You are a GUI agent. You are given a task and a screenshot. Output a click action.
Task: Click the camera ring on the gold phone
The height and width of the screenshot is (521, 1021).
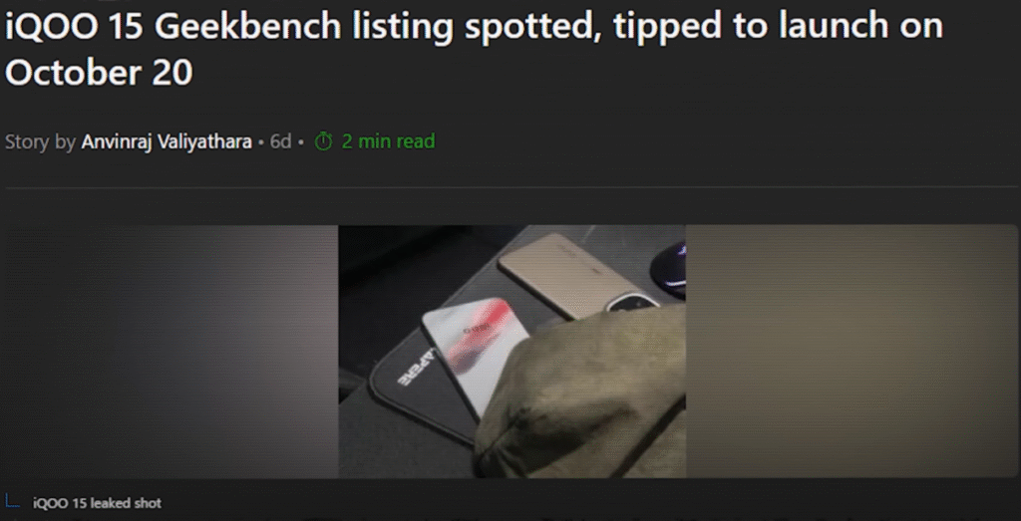click(x=630, y=303)
